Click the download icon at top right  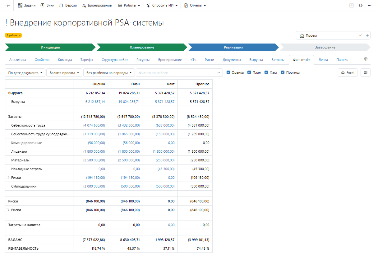coord(352,6)
